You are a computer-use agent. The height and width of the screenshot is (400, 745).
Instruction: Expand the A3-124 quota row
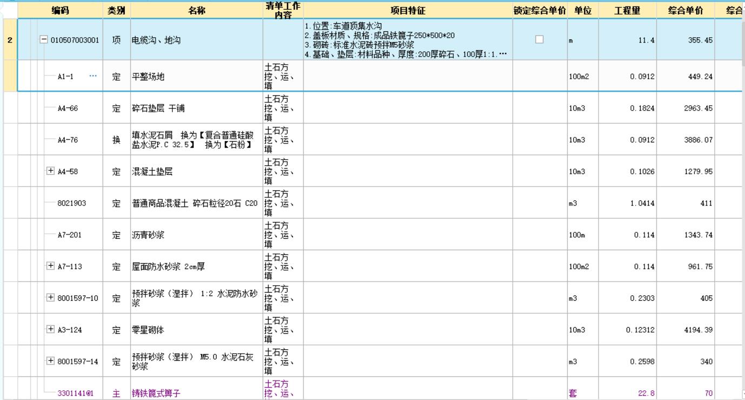point(51,329)
